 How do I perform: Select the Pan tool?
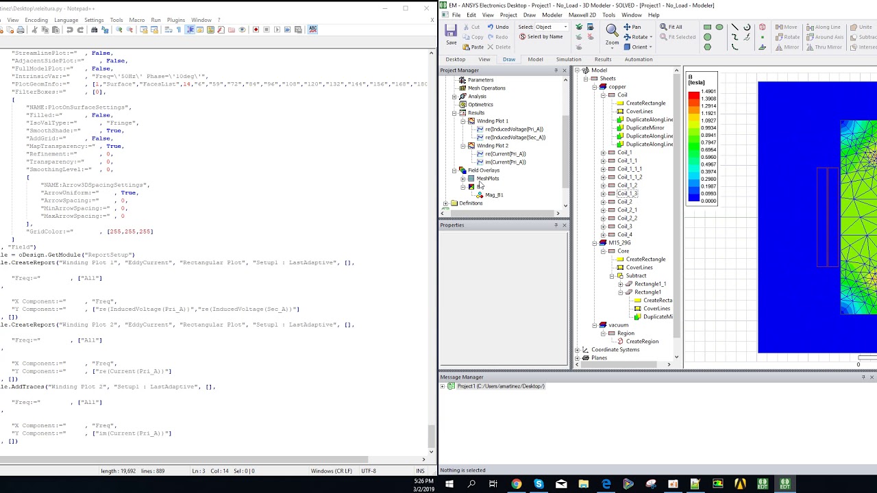pos(632,27)
